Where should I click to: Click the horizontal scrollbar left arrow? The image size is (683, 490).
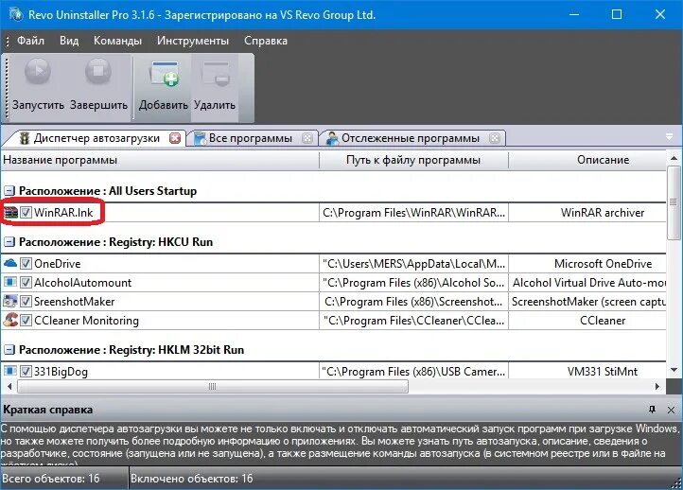(9, 386)
